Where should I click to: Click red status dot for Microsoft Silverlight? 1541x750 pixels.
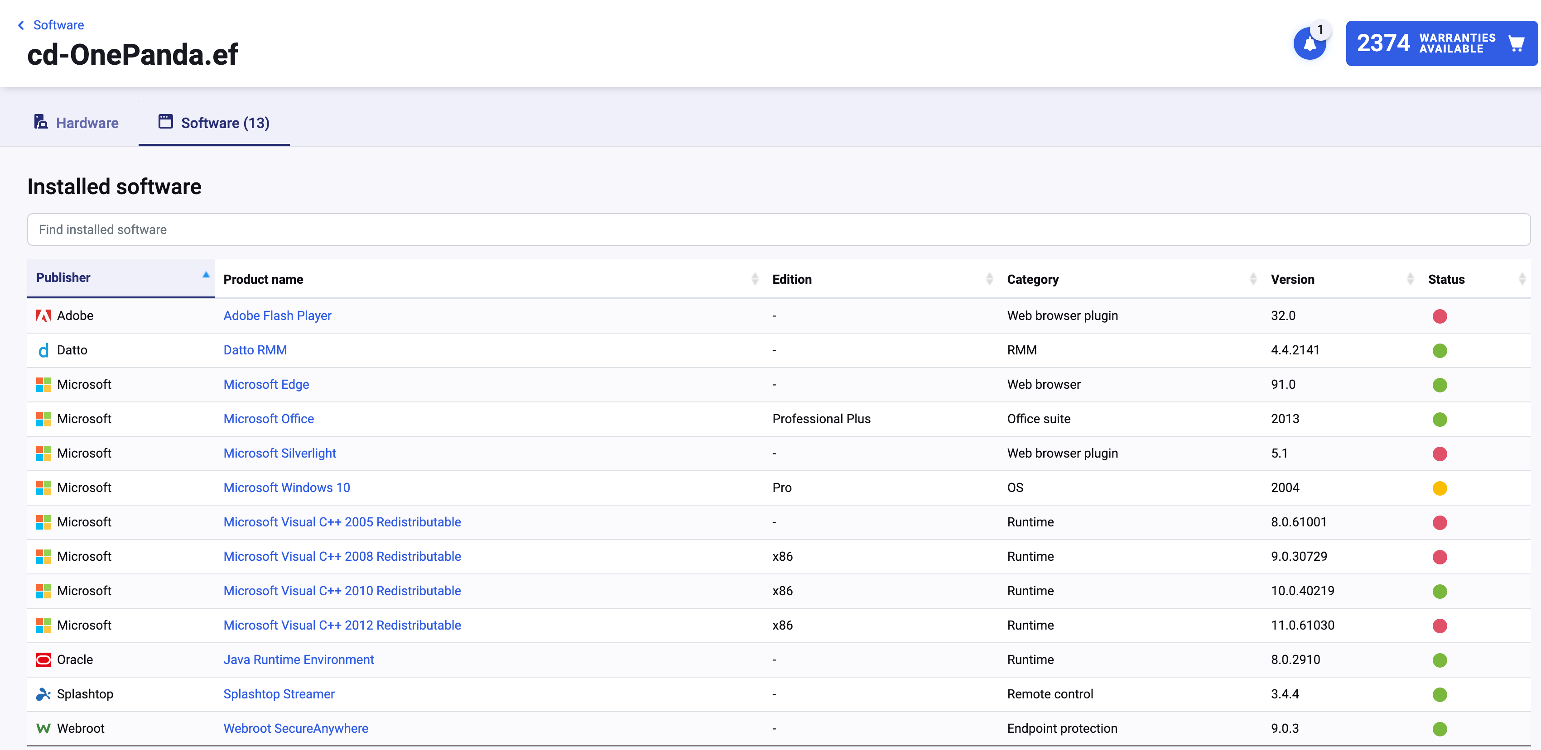click(x=1439, y=454)
